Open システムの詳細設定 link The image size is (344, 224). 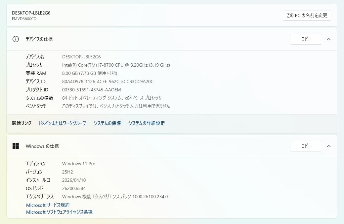(146, 123)
